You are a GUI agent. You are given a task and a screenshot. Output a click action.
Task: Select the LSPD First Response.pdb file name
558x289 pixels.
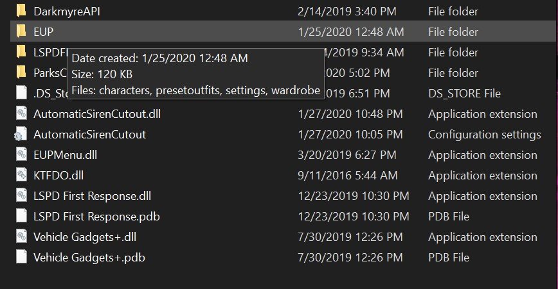click(96, 217)
